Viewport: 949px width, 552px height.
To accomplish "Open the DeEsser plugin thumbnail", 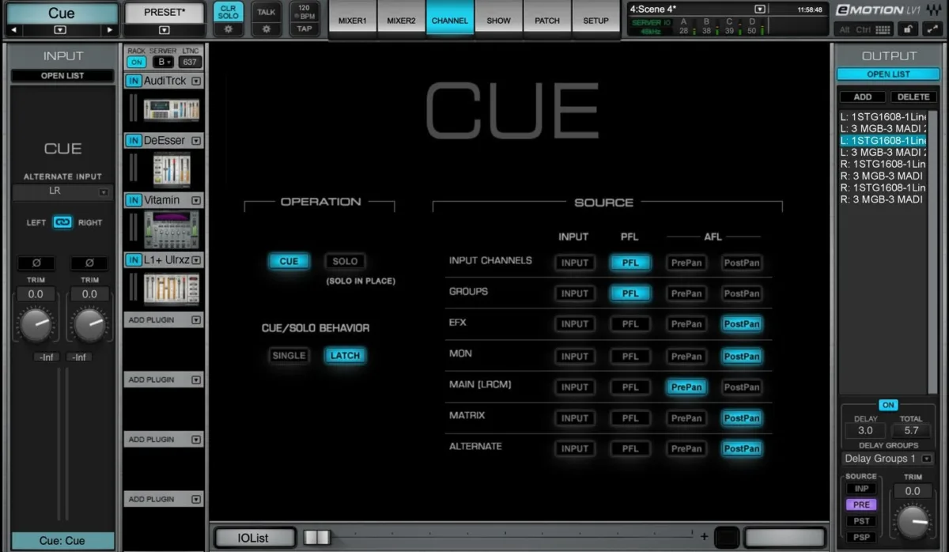I will [x=172, y=169].
